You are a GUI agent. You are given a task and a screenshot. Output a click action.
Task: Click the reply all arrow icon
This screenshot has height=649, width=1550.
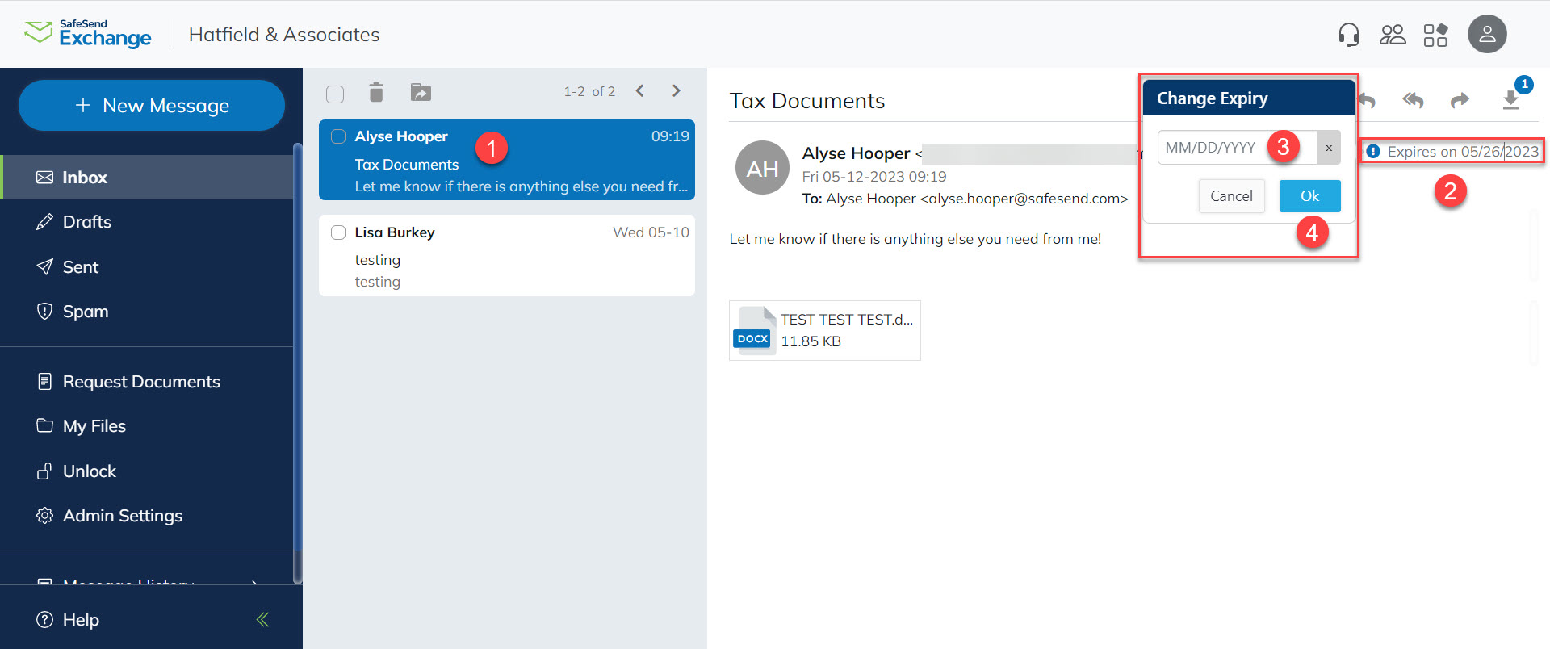[1413, 100]
